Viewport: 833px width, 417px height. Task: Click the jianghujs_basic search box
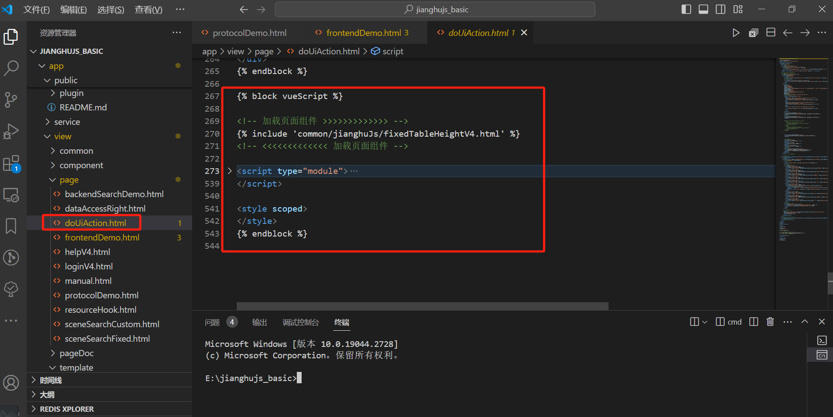(x=435, y=10)
